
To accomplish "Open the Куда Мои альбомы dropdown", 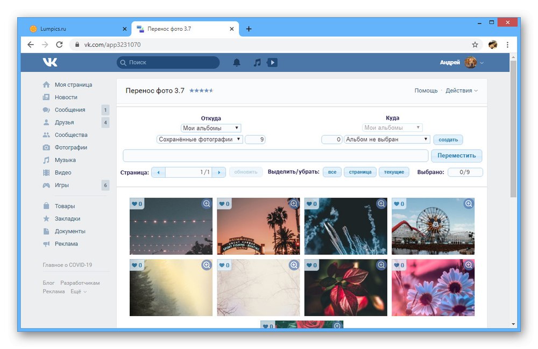I will point(392,128).
